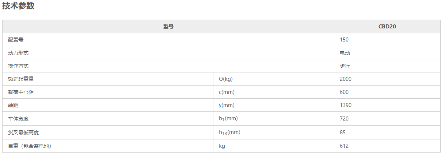Click the 150 configuration value
The width and height of the screenshot is (441, 154).
(344, 40)
